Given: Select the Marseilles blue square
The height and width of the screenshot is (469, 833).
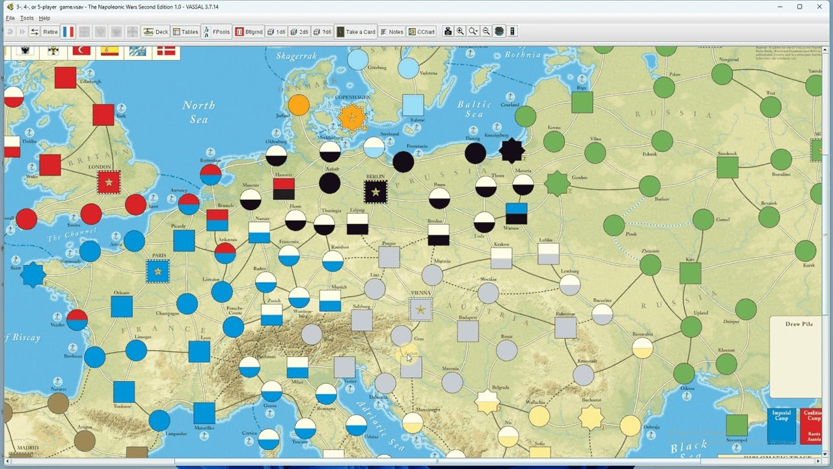Looking at the screenshot, I should [204, 413].
